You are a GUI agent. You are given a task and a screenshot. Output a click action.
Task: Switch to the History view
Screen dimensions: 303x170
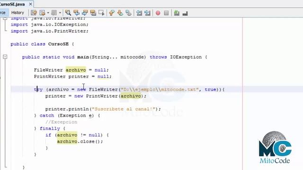pos(18,13)
